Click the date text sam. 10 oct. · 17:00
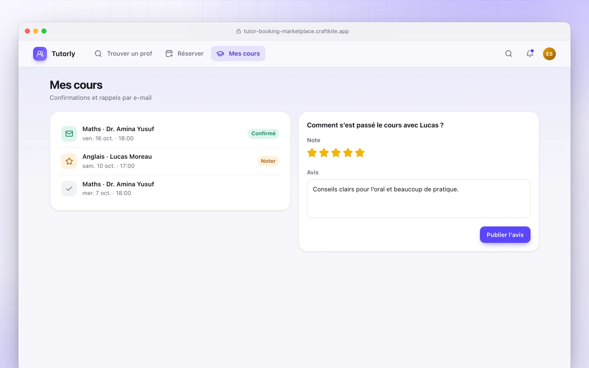The height and width of the screenshot is (368, 589). pyautogui.click(x=109, y=166)
